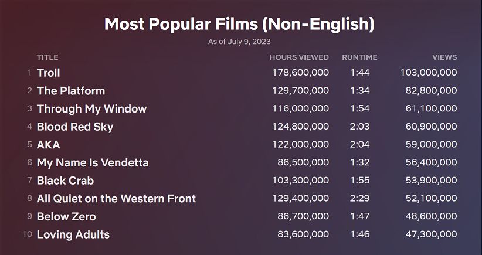Select Through My Window title
Viewport: 482px width, 255px height.
click(x=91, y=109)
